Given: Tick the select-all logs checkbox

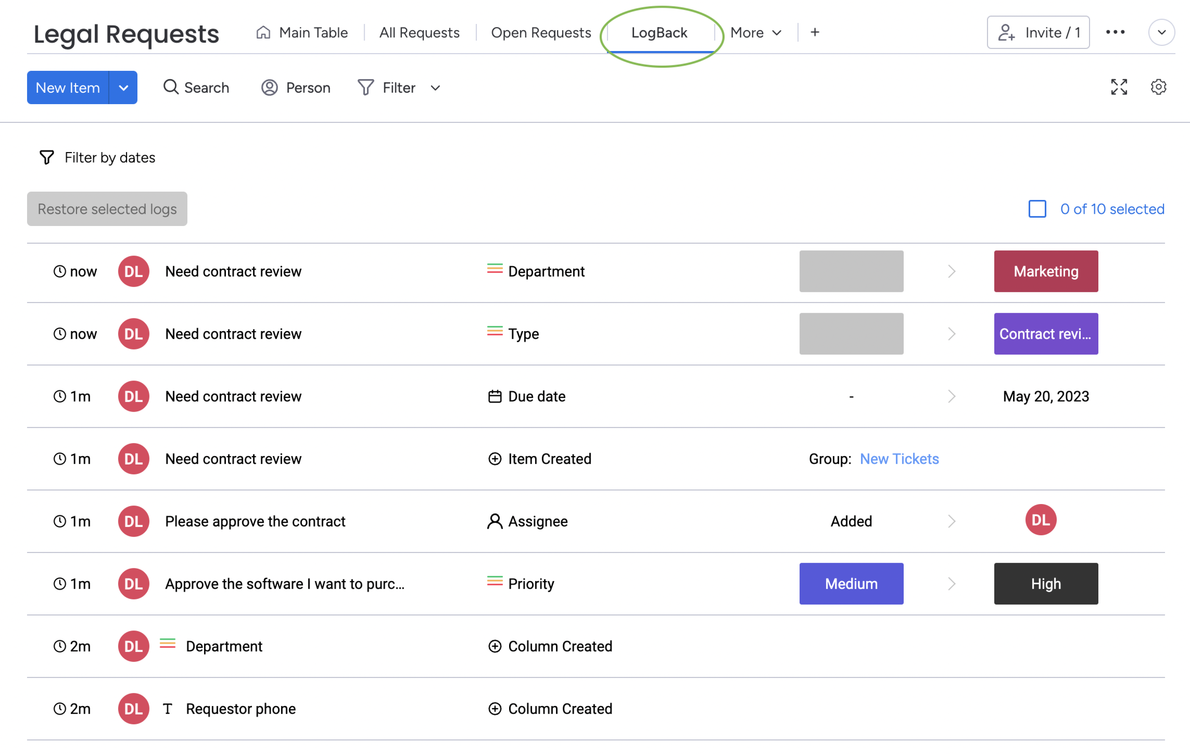Looking at the screenshot, I should (1037, 209).
